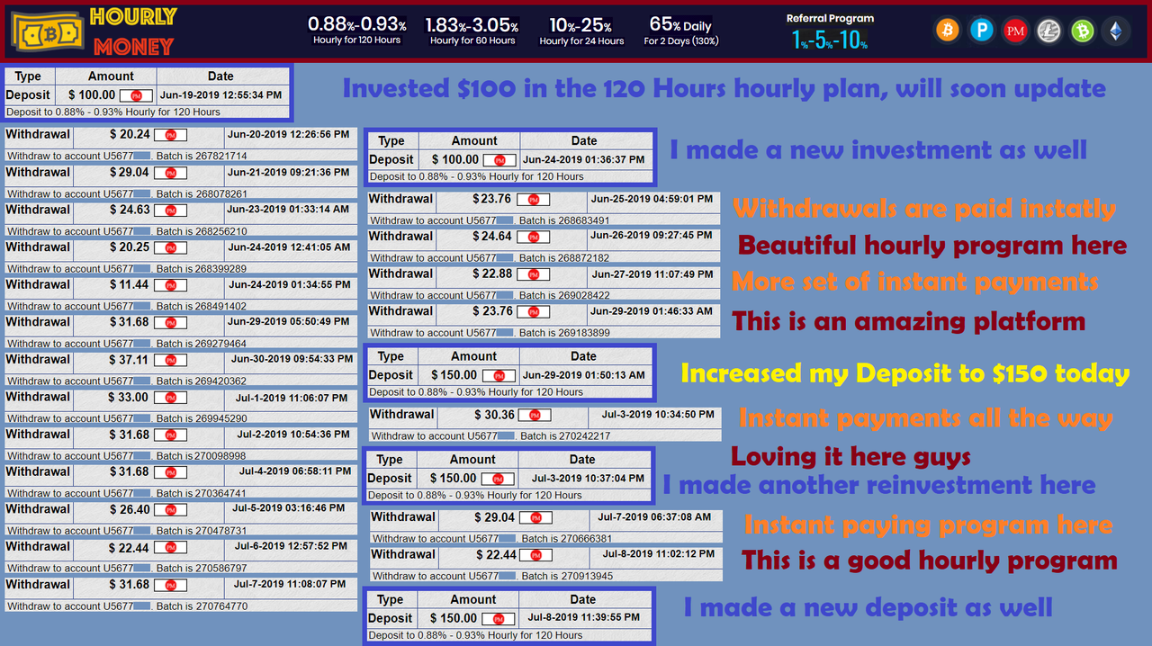Click PM icon beside Jul-7-2019 $29.04 withdrawal
This screenshot has width=1152, height=646.
(x=535, y=518)
